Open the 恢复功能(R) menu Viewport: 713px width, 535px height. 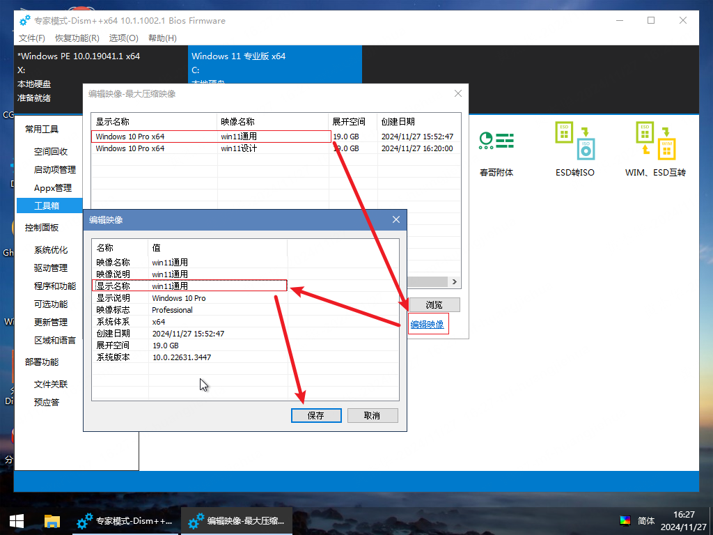point(77,38)
